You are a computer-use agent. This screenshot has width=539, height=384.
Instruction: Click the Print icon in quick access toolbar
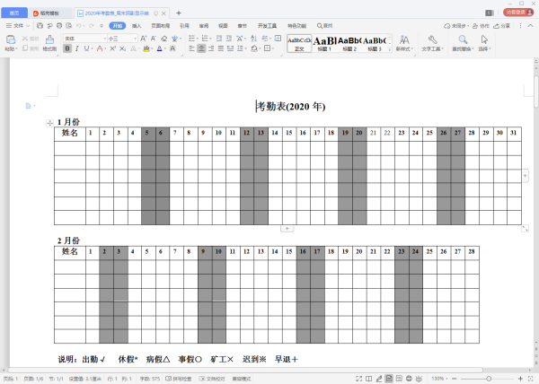59,26
